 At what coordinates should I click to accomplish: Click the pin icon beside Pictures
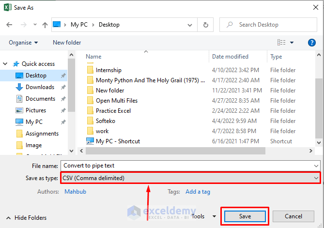[x=63, y=110]
